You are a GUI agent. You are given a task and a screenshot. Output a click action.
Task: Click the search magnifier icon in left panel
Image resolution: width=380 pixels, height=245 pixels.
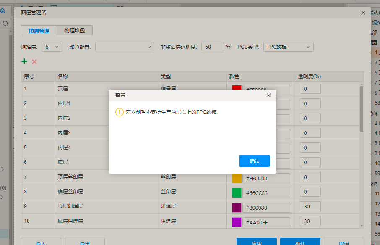pos(5,24)
